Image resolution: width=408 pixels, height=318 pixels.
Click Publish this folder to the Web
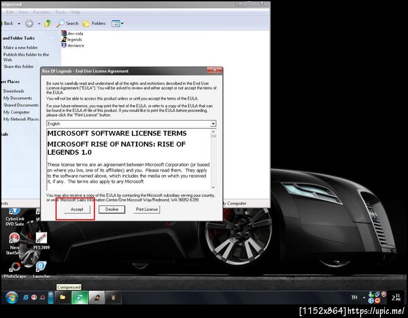(26, 57)
